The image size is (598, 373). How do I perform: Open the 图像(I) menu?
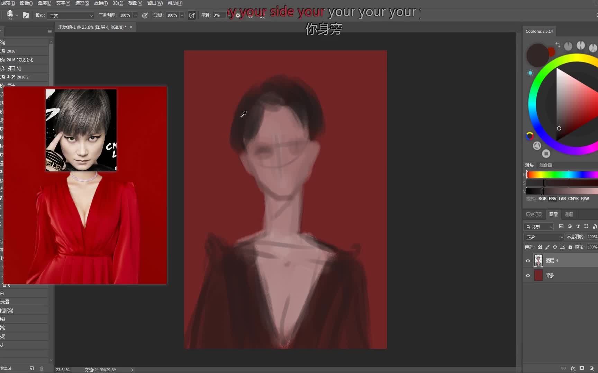[x=26, y=3]
